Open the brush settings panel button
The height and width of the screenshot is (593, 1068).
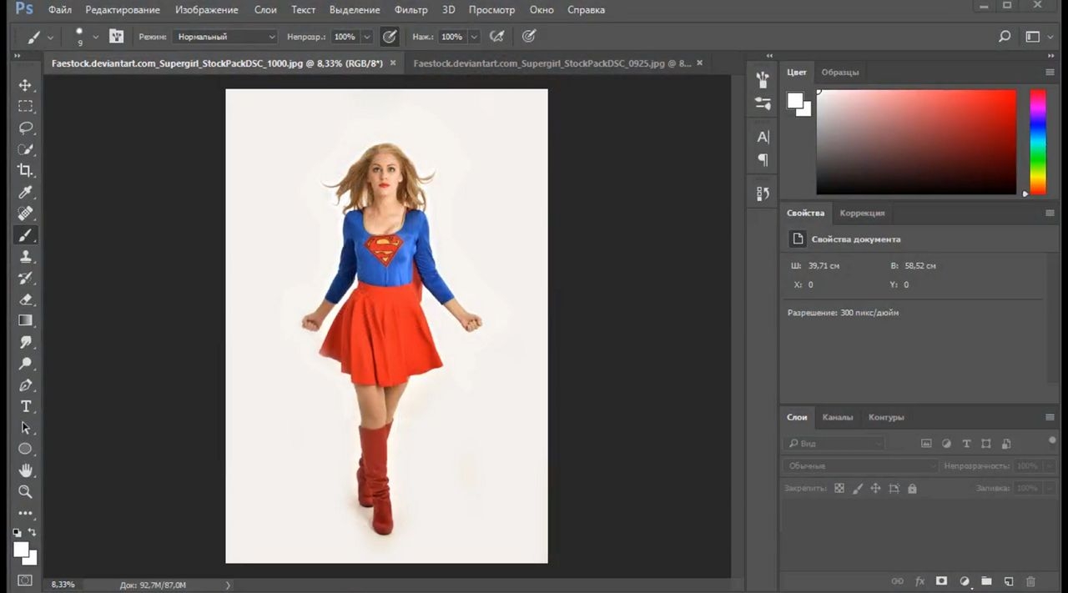coord(116,37)
